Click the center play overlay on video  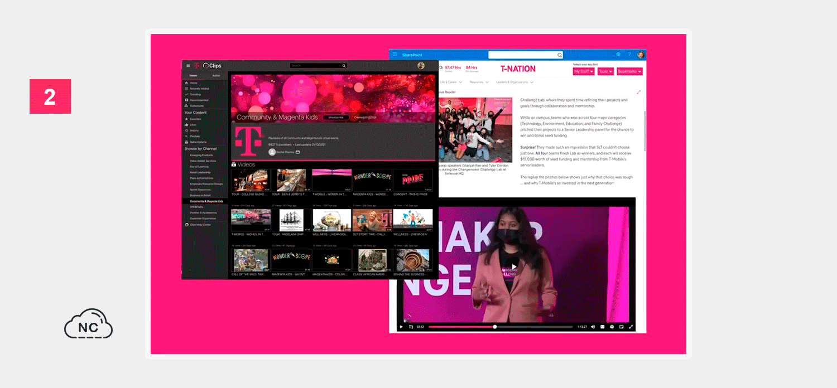514,266
